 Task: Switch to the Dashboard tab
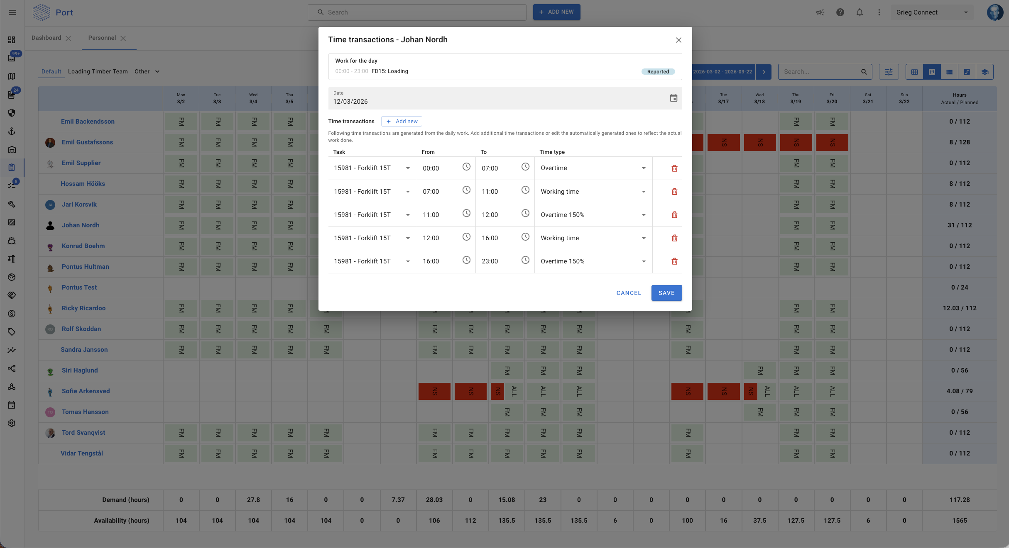[47, 38]
